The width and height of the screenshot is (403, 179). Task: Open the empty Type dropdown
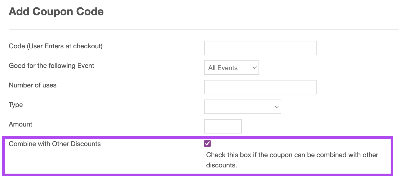pos(243,107)
